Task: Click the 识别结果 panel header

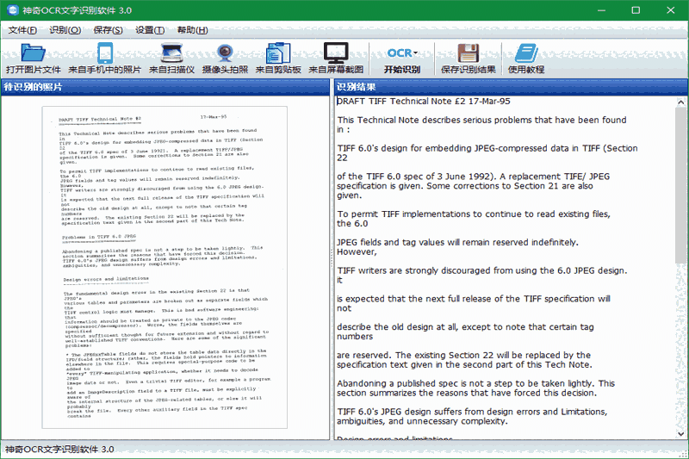Action: [x=511, y=87]
